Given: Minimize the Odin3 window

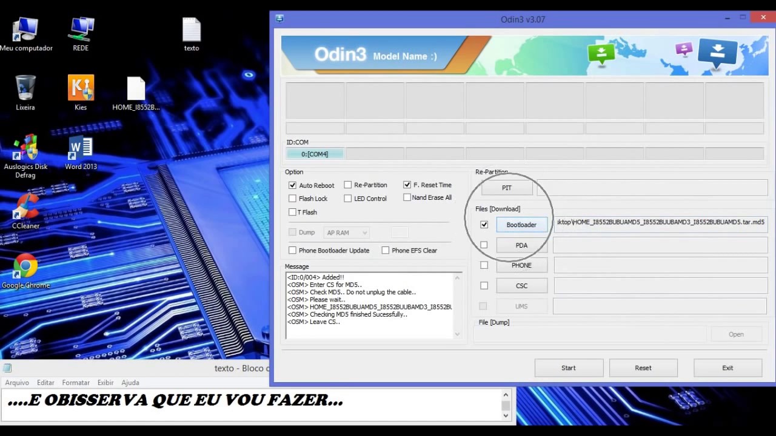Looking at the screenshot, I should pos(727,18).
